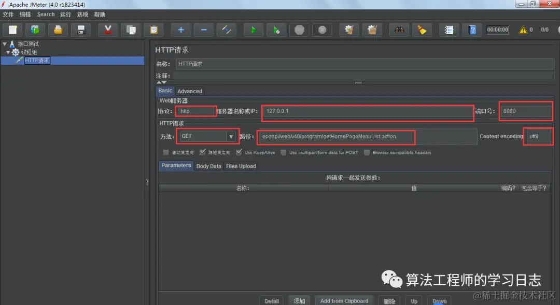Click the Cut scissors icon
Screen dimensions: 560x305
click(107, 30)
